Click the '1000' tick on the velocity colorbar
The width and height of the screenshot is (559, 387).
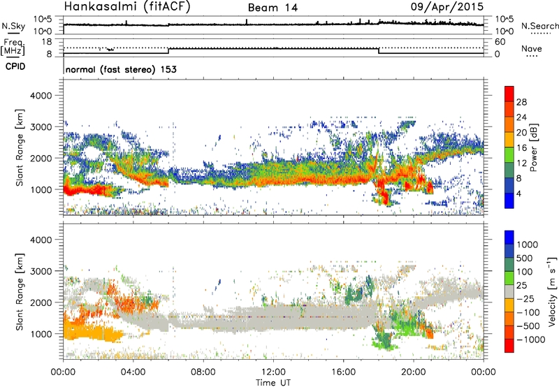(x=527, y=244)
